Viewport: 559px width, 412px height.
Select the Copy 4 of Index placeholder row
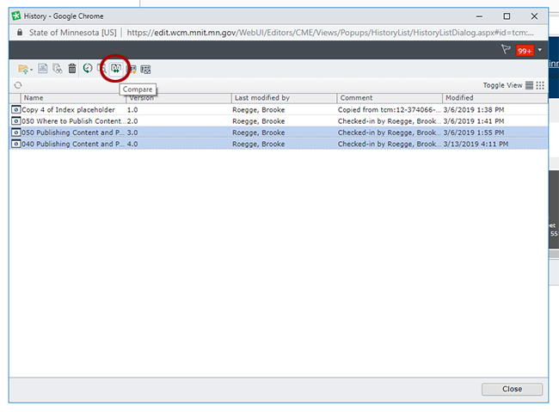68,110
